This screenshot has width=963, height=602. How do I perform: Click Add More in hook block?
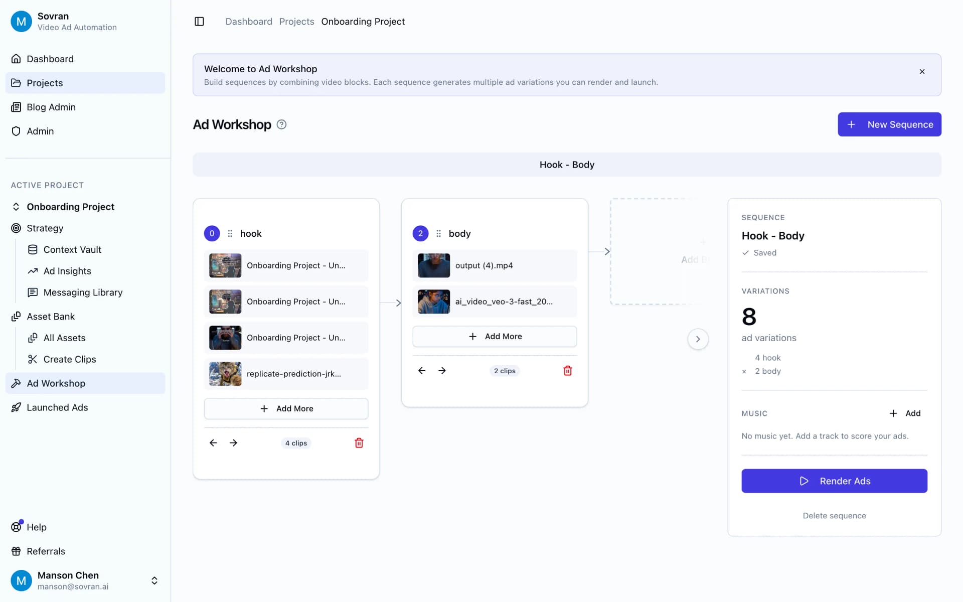click(286, 409)
